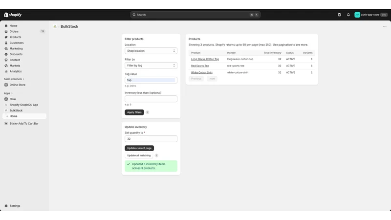Open Filter by tag dropdown
391x220 pixels.
coord(151,66)
